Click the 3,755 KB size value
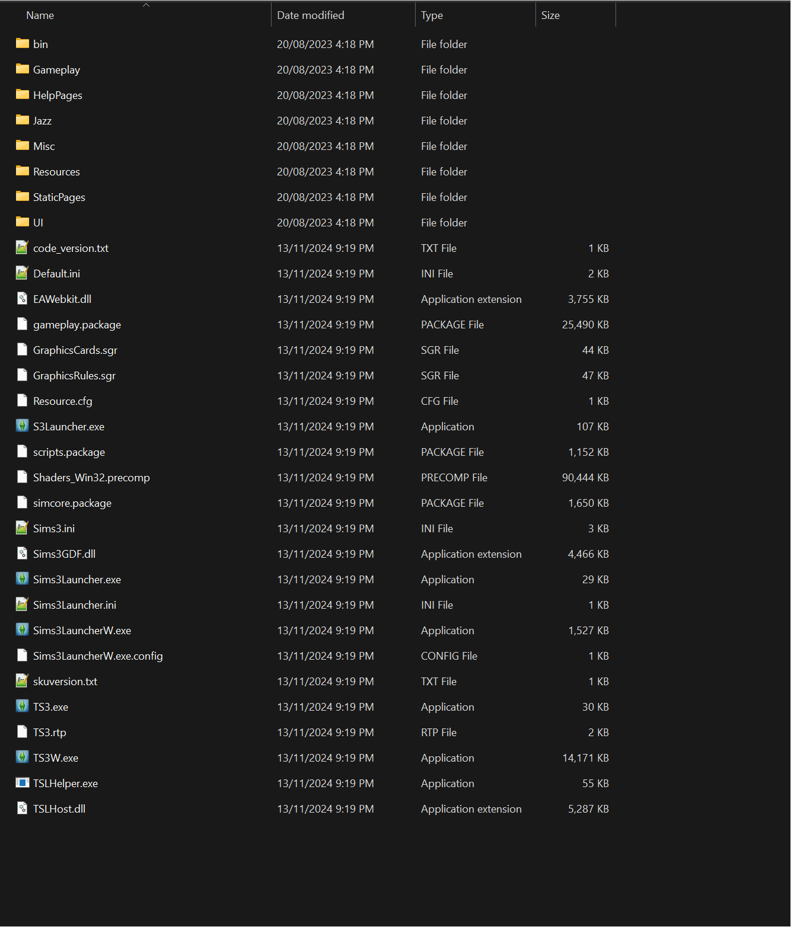Screen dimensions: 791x927 point(588,299)
